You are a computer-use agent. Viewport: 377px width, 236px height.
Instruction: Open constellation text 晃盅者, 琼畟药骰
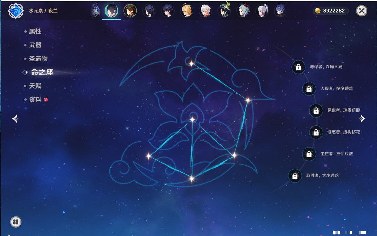tap(344, 110)
